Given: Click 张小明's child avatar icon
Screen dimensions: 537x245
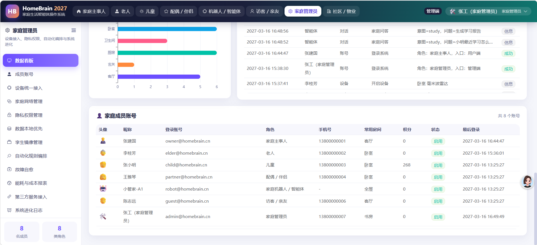Looking at the screenshot, I should click(x=103, y=165).
